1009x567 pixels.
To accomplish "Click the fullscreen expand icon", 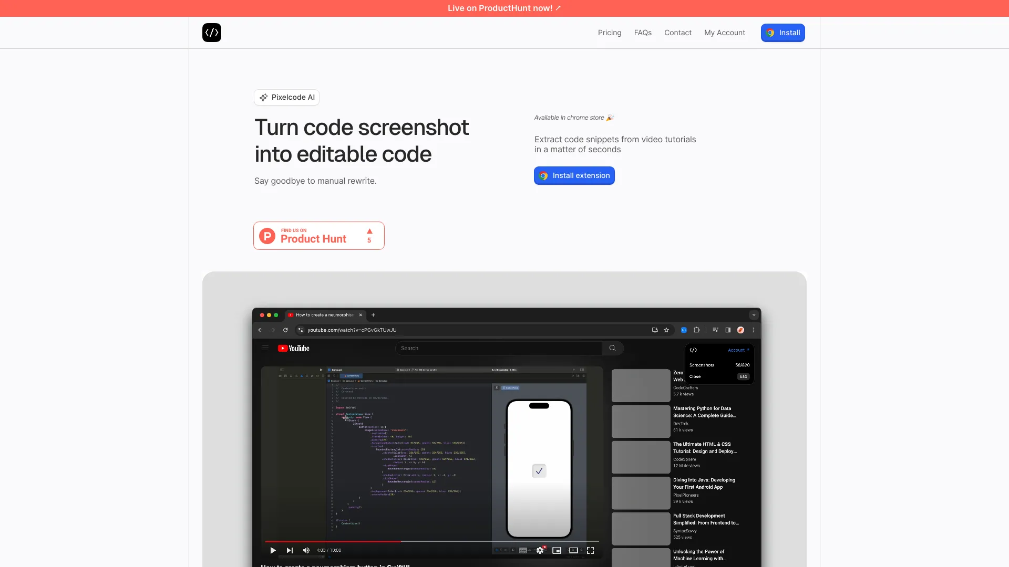I will pyautogui.click(x=591, y=550).
